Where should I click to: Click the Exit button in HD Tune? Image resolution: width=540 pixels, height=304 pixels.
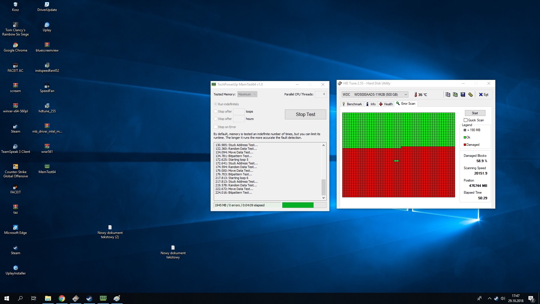coord(484,95)
